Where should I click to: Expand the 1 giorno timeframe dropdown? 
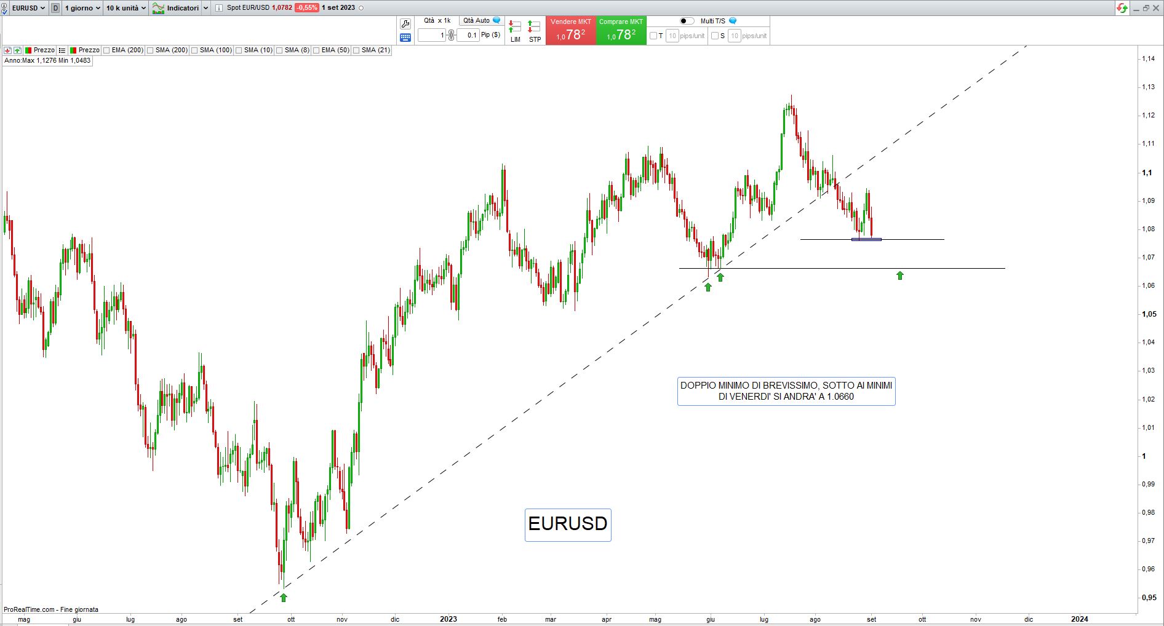pos(82,8)
